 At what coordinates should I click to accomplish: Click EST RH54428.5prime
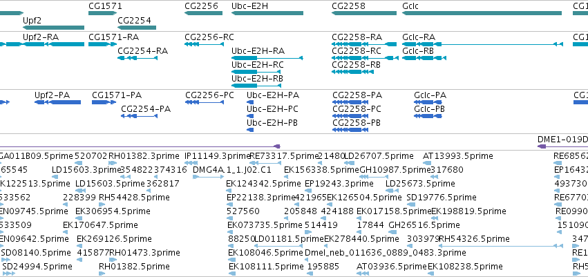(x=134, y=198)
